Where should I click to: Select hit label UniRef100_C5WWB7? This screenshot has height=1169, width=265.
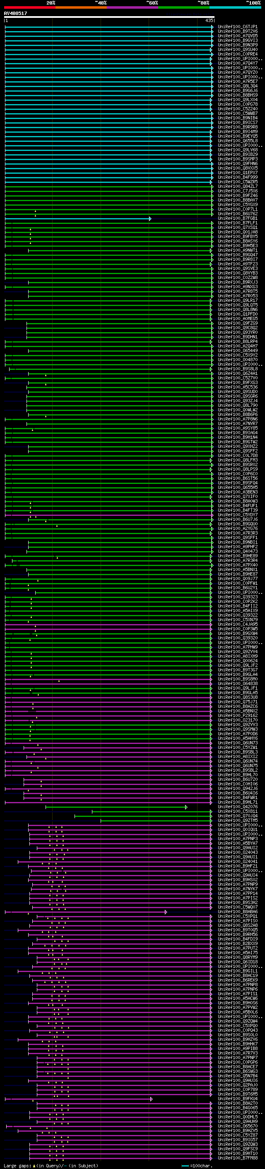[x=237, y=114]
